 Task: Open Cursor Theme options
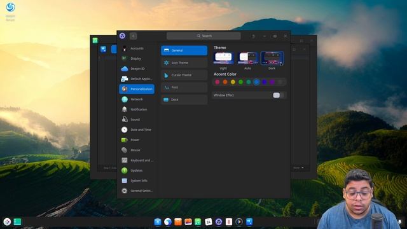pyautogui.click(x=184, y=75)
